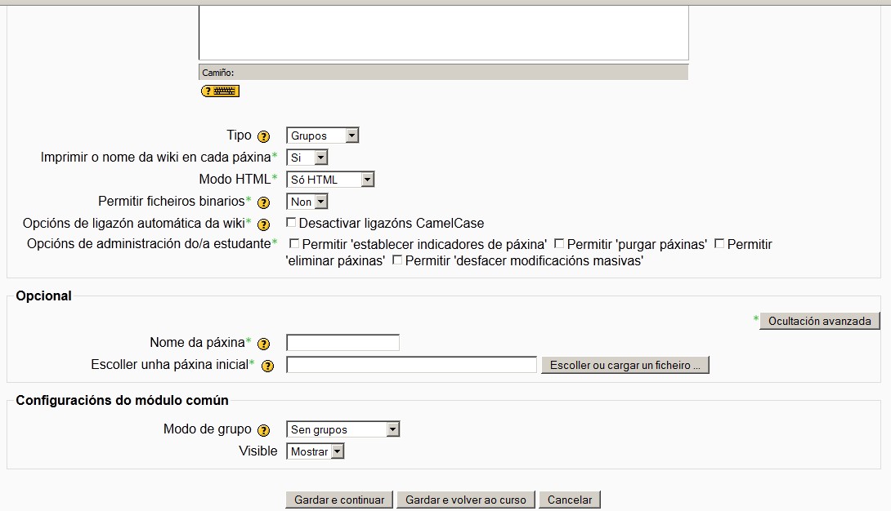891x511 pixels.
Task: Expand the Visible dropdown set to Mostrar
Action: click(x=315, y=451)
